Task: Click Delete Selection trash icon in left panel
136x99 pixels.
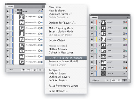Action: coord(40,69)
